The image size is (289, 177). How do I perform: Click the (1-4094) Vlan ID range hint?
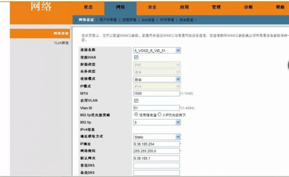click(188, 108)
